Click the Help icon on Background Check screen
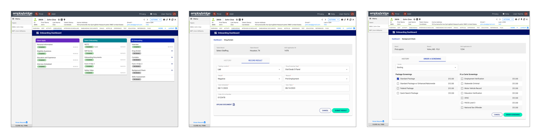 [x=503, y=14]
